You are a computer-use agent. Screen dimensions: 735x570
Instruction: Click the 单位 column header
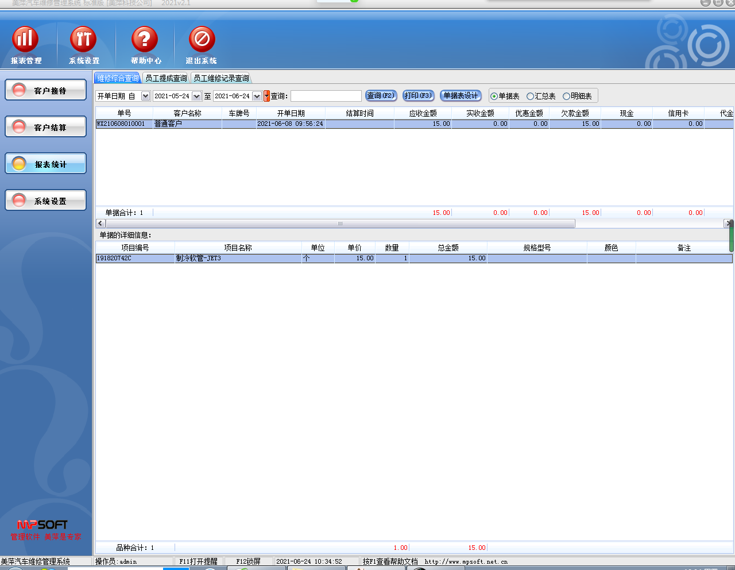(318, 248)
